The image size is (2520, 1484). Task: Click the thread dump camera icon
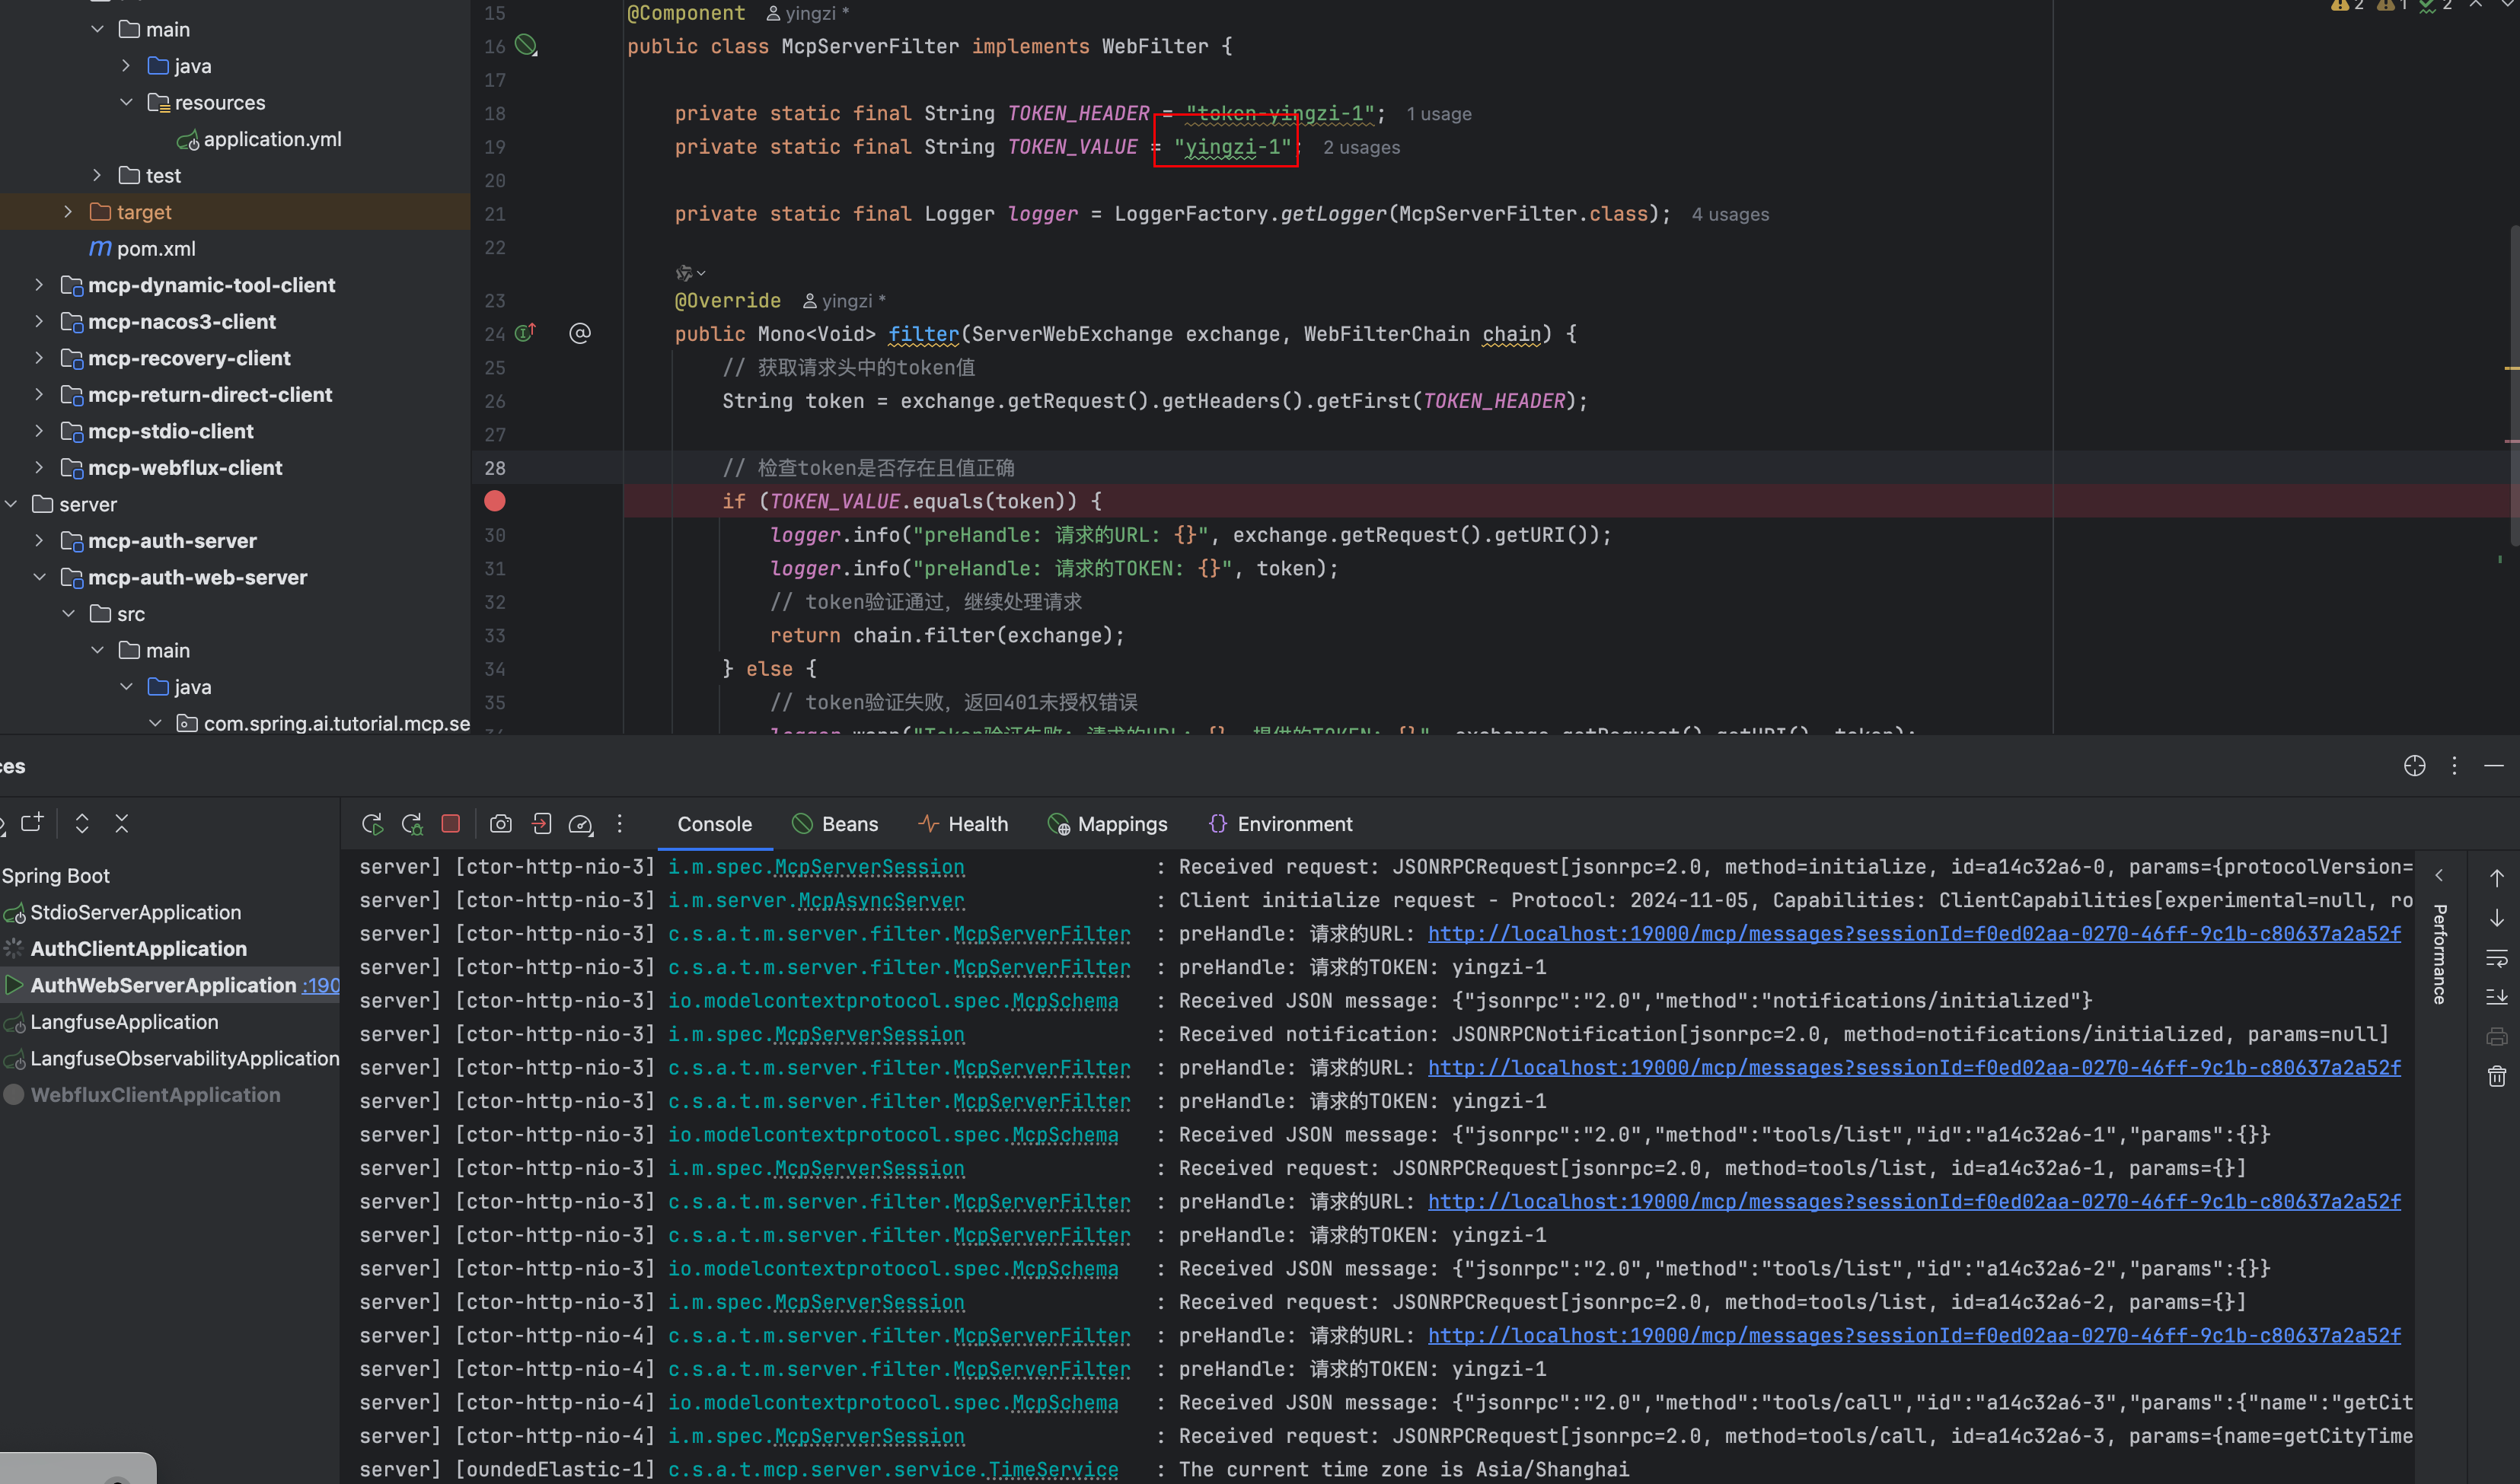[x=500, y=823]
